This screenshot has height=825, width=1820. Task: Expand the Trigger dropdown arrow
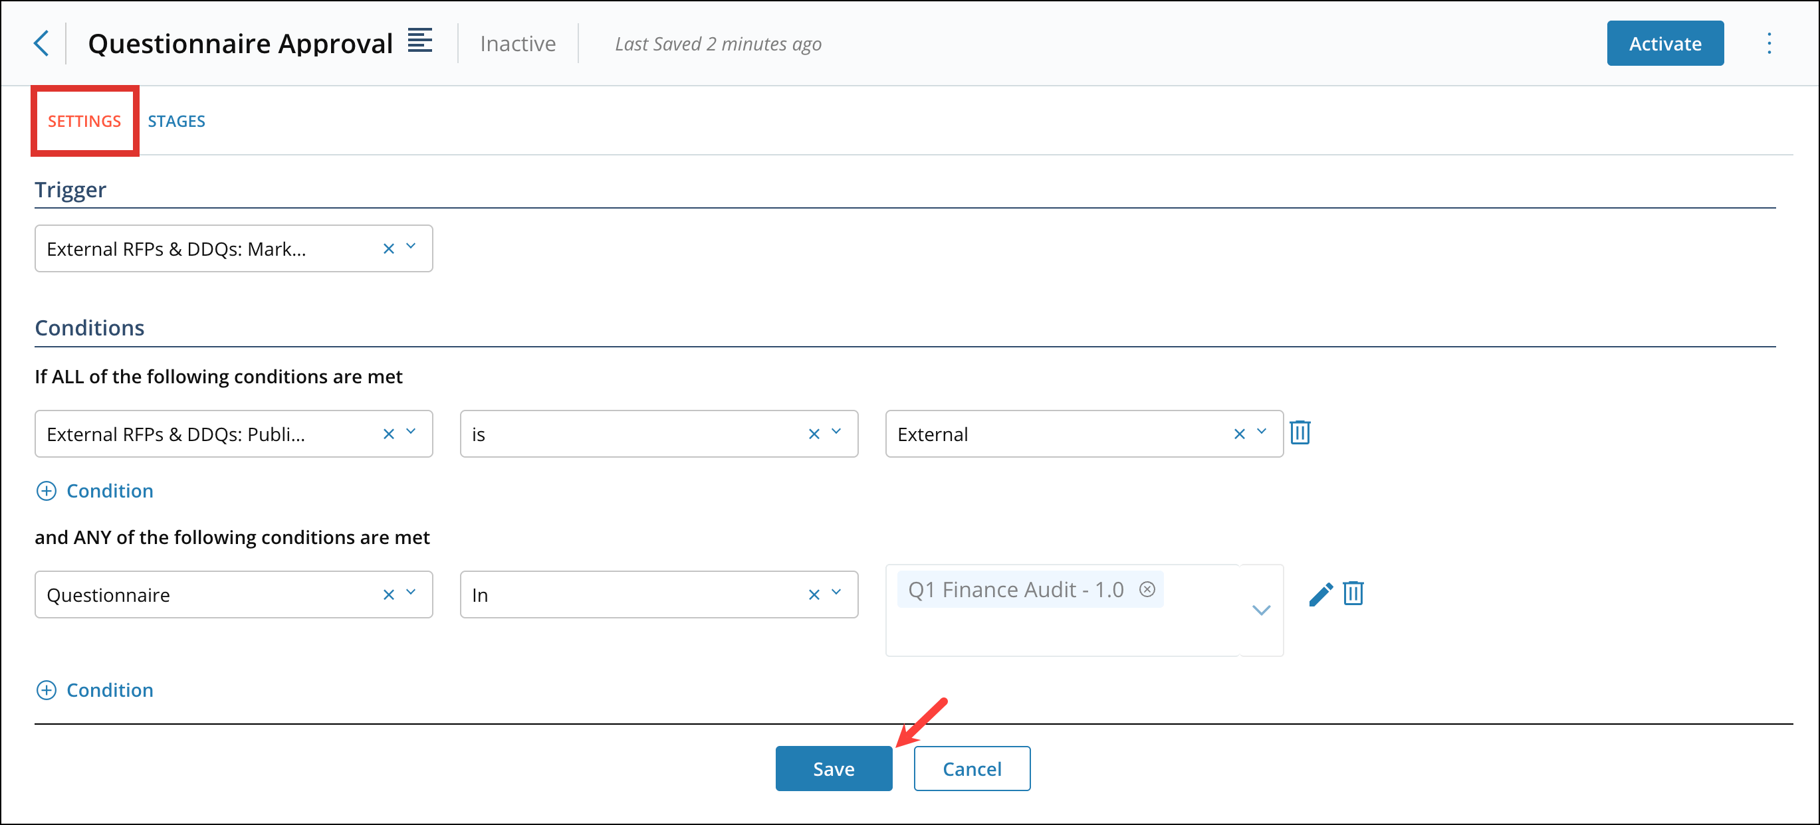(x=411, y=247)
